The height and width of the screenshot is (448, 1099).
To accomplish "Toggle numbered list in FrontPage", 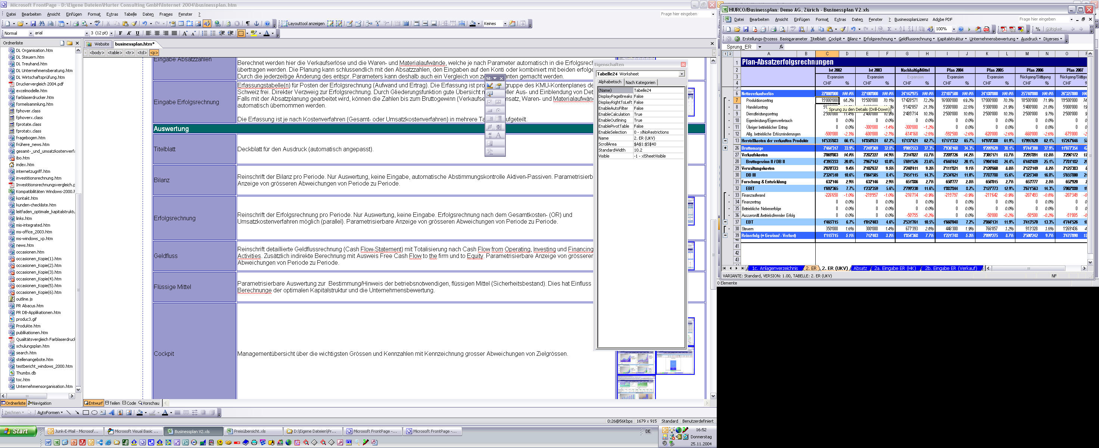I will pyautogui.click(x=204, y=33).
